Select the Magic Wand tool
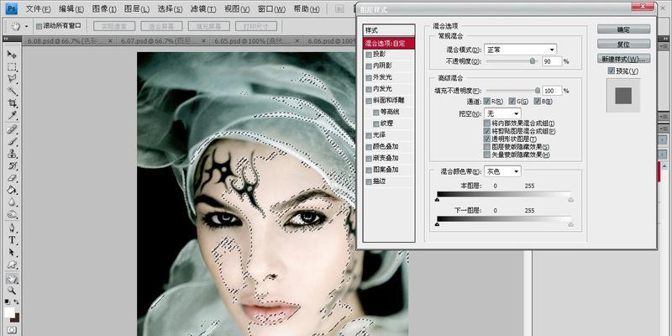 point(12,91)
